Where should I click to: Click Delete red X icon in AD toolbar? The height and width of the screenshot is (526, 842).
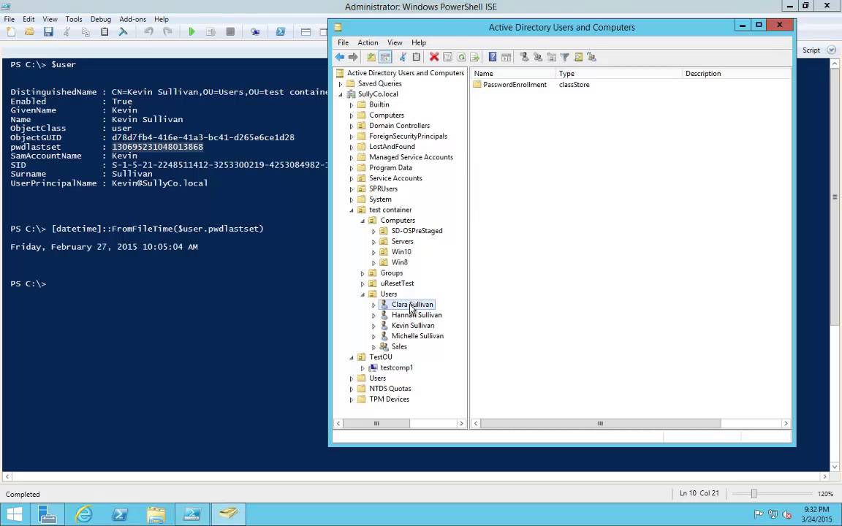434,57
